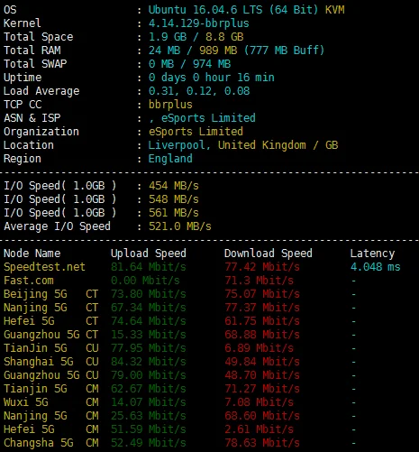The height and width of the screenshot is (452, 419).
Task: Select the Beijing 5G CT node name
Action: pyautogui.click(x=50, y=294)
